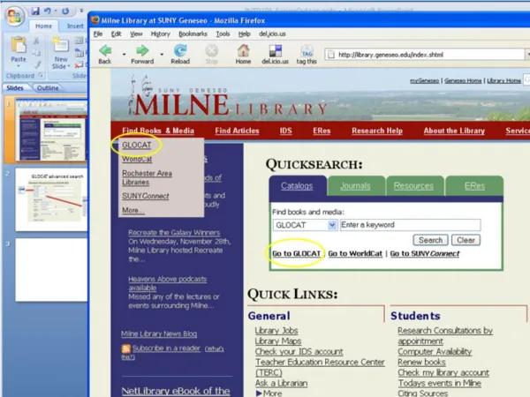This screenshot has width=530, height=397.
Task: Click the myGeneseo header link
Action: [424, 80]
